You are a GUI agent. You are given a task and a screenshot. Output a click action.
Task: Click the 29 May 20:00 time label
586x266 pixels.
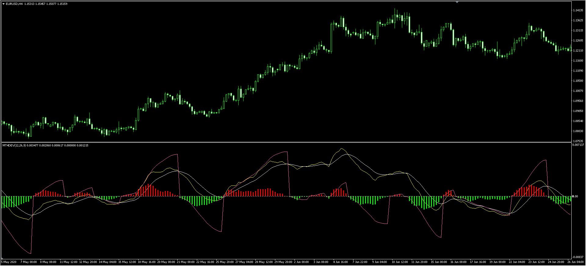(284, 262)
